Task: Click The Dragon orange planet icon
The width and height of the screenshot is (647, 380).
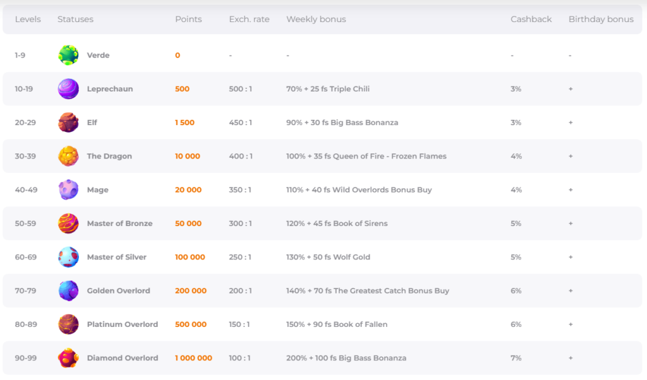Action: tap(68, 156)
